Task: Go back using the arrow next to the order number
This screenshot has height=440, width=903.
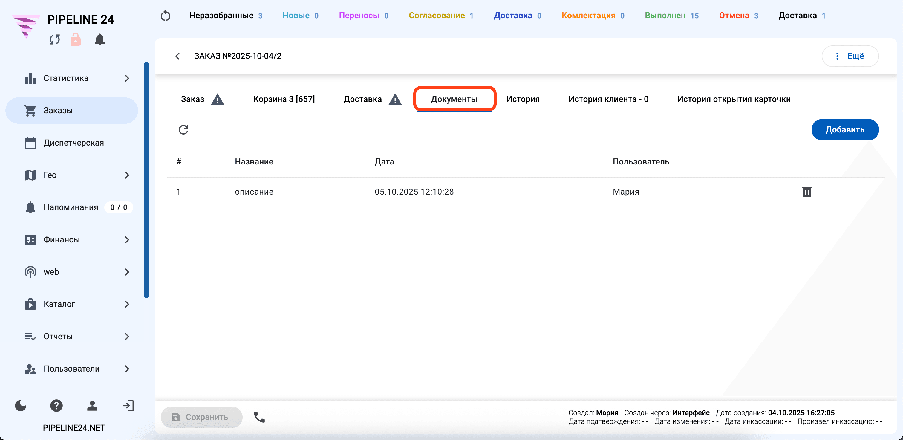Action: [177, 56]
